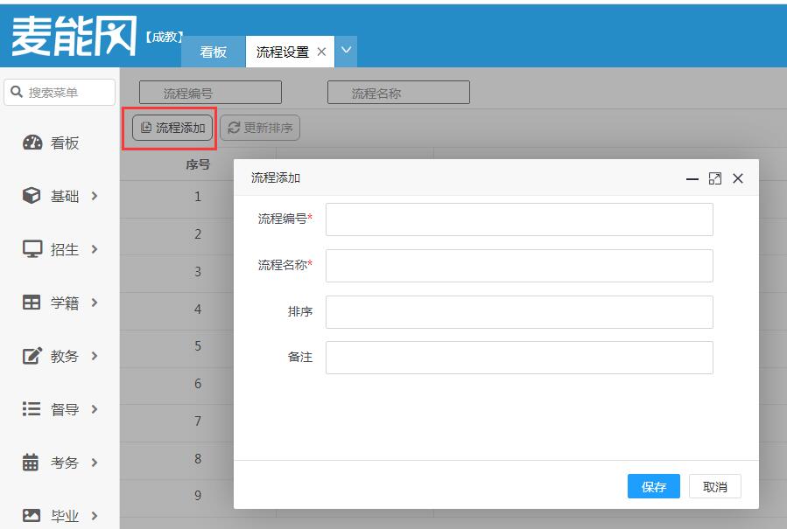Switch to the 看板 tab

click(213, 52)
